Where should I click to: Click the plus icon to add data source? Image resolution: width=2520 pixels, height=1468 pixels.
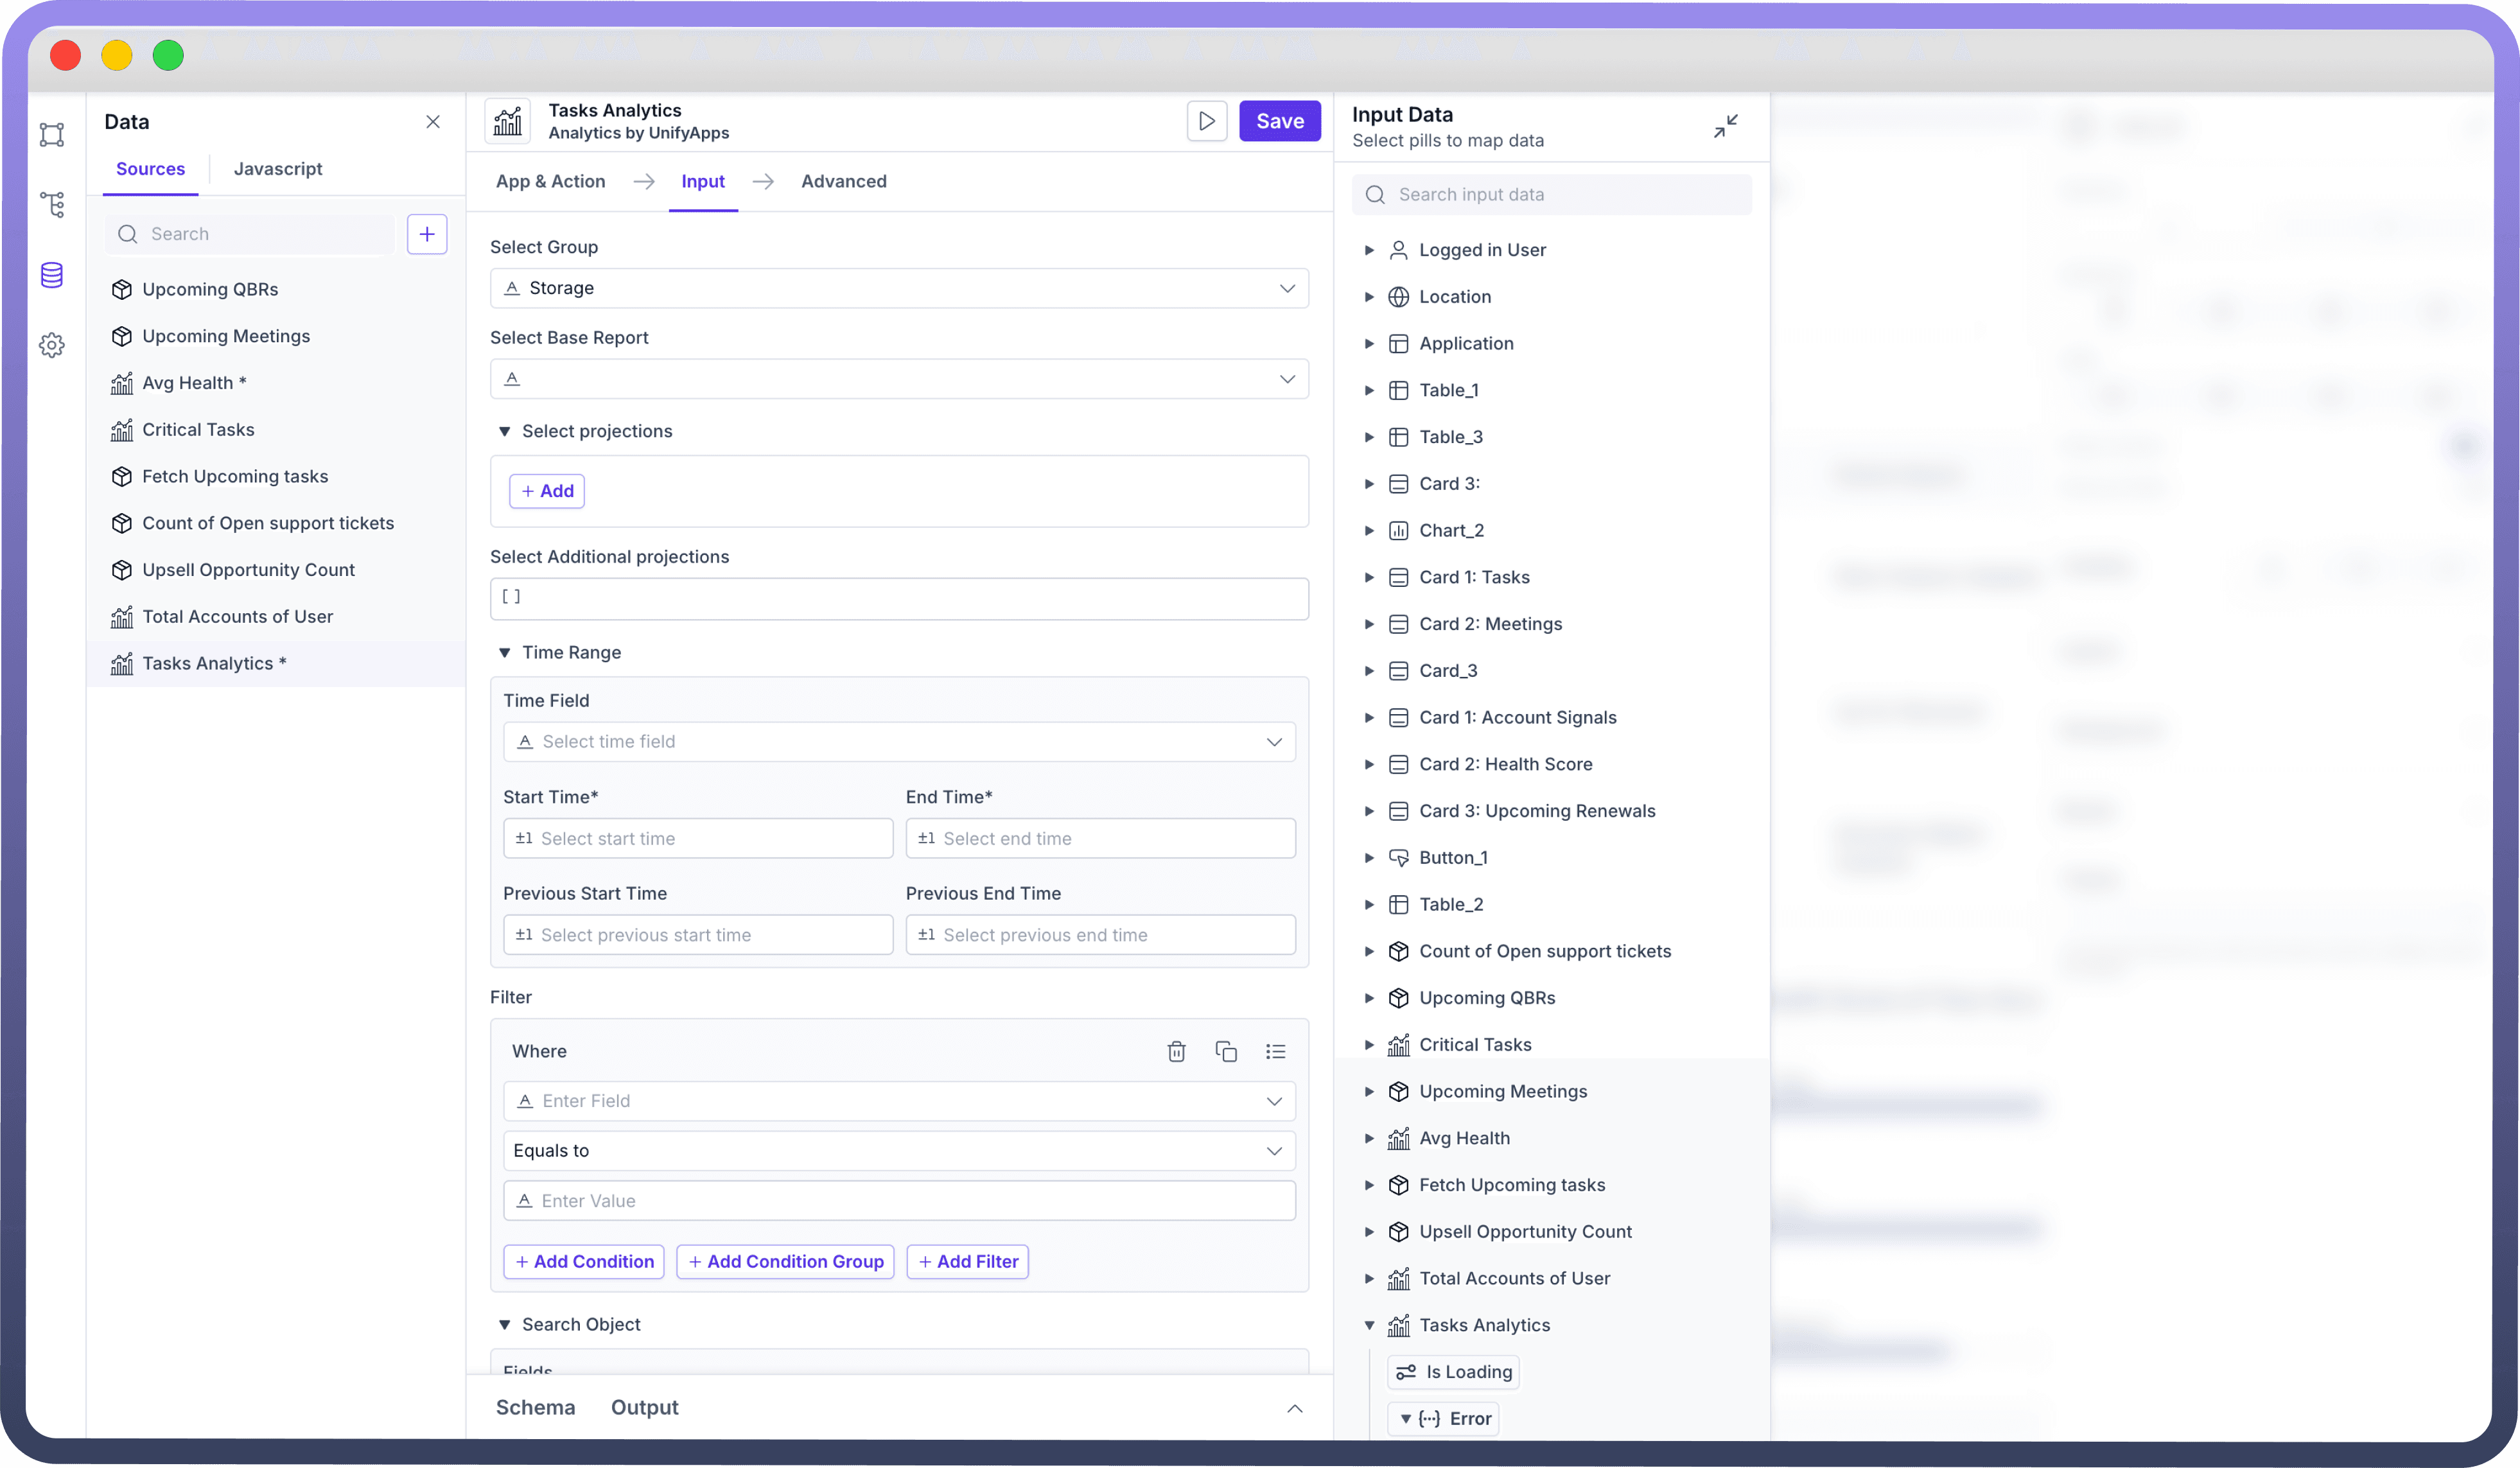[x=427, y=234]
